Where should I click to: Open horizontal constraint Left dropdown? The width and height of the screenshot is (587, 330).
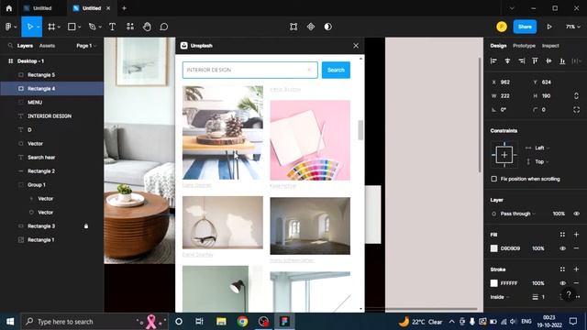(542, 148)
